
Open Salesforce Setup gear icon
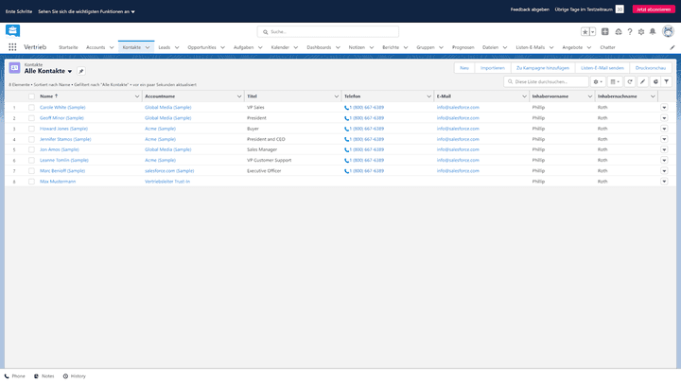pyautogui.click(x=642, y=31)
